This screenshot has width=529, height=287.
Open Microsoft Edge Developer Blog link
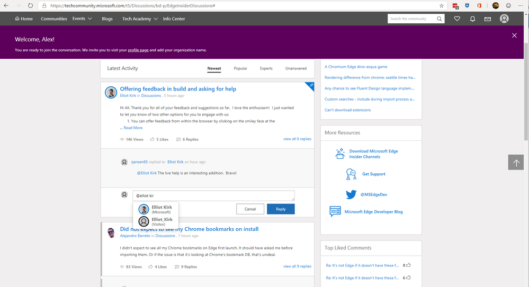(373, 212)
